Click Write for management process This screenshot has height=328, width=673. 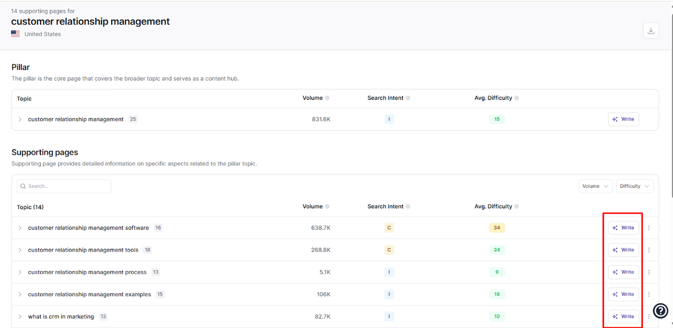(x=623, y=272)
